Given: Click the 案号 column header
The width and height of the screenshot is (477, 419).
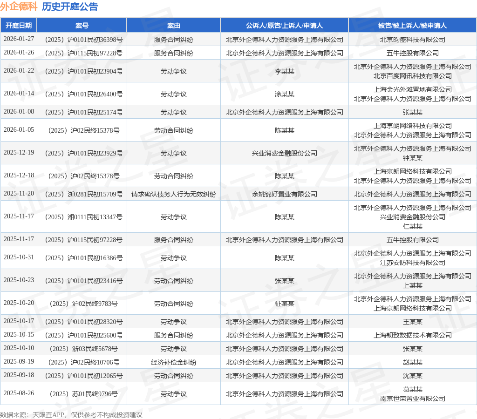Looking at the screenshot, I should 82,26.
